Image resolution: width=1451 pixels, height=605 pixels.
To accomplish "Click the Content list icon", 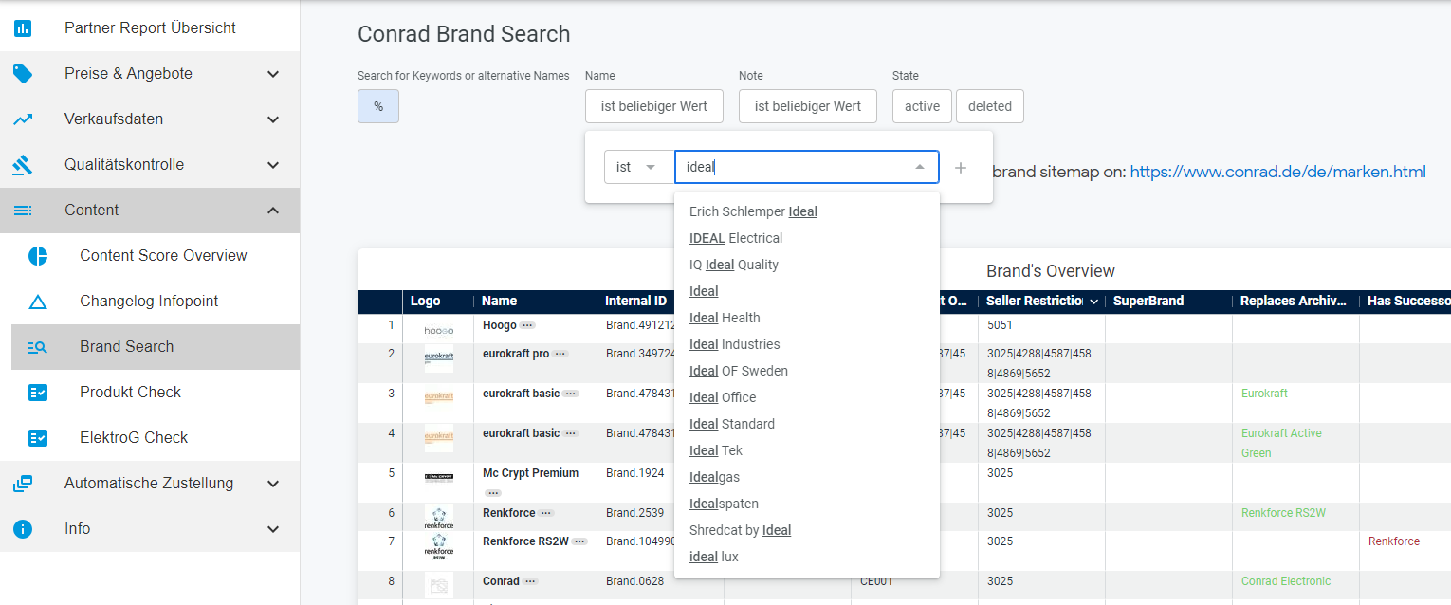I will [x=23, y=211].
